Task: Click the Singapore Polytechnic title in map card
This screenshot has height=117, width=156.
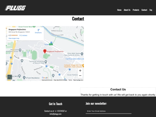Action: pos(17,29)
